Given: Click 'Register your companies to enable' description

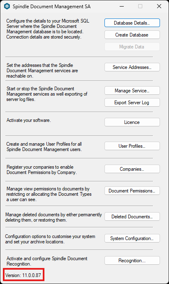Looking at the screenshot, I should (42, 169).
